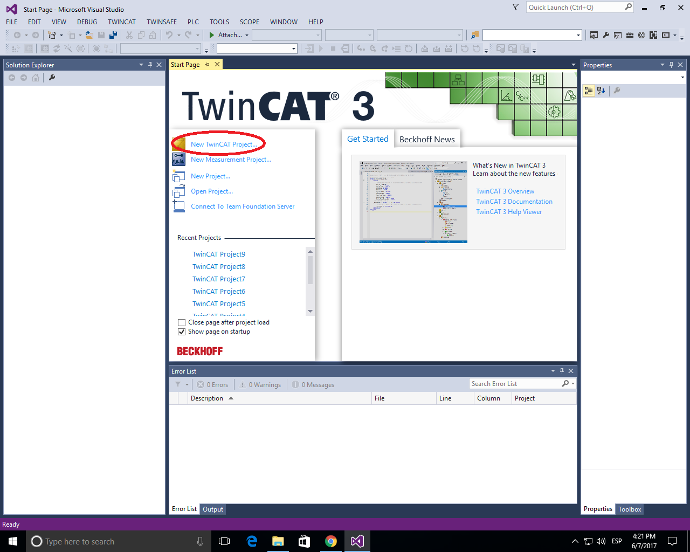Expand the Undo history dropdown arrow
Viewport: 690px width, 552px height.
pyautogui.click(x=178, y=34)
